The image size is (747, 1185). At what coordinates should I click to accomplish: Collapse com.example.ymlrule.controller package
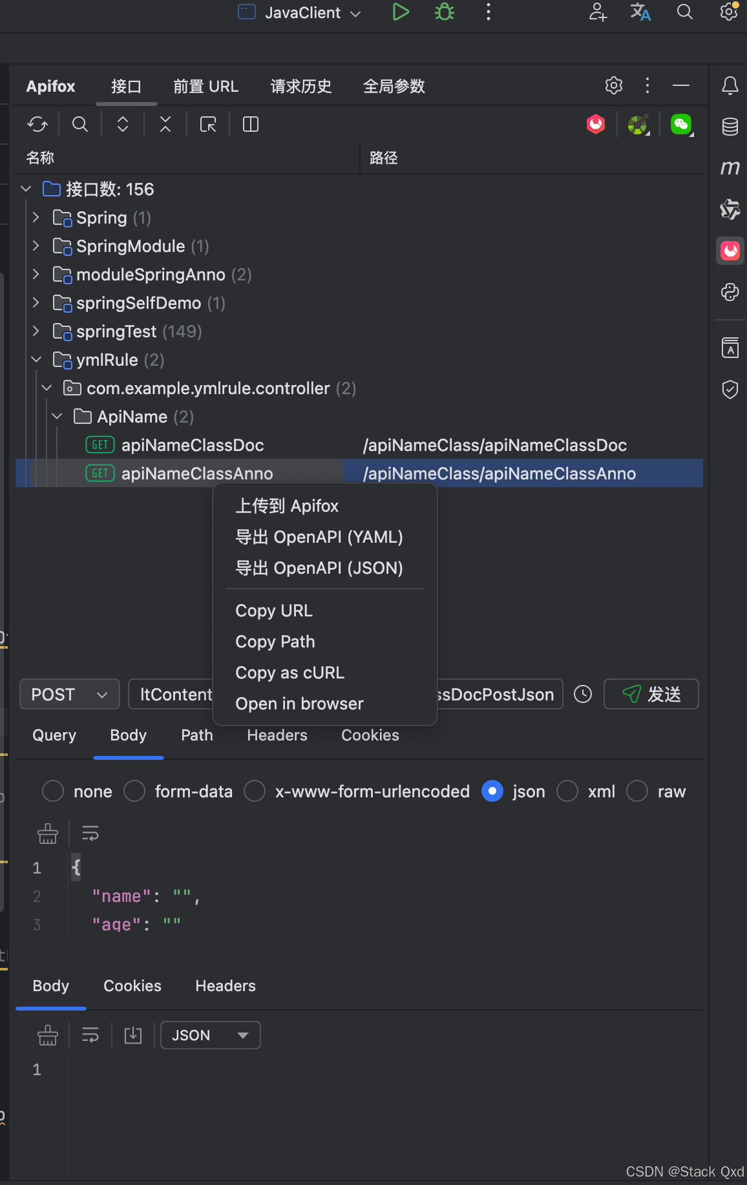47,388
